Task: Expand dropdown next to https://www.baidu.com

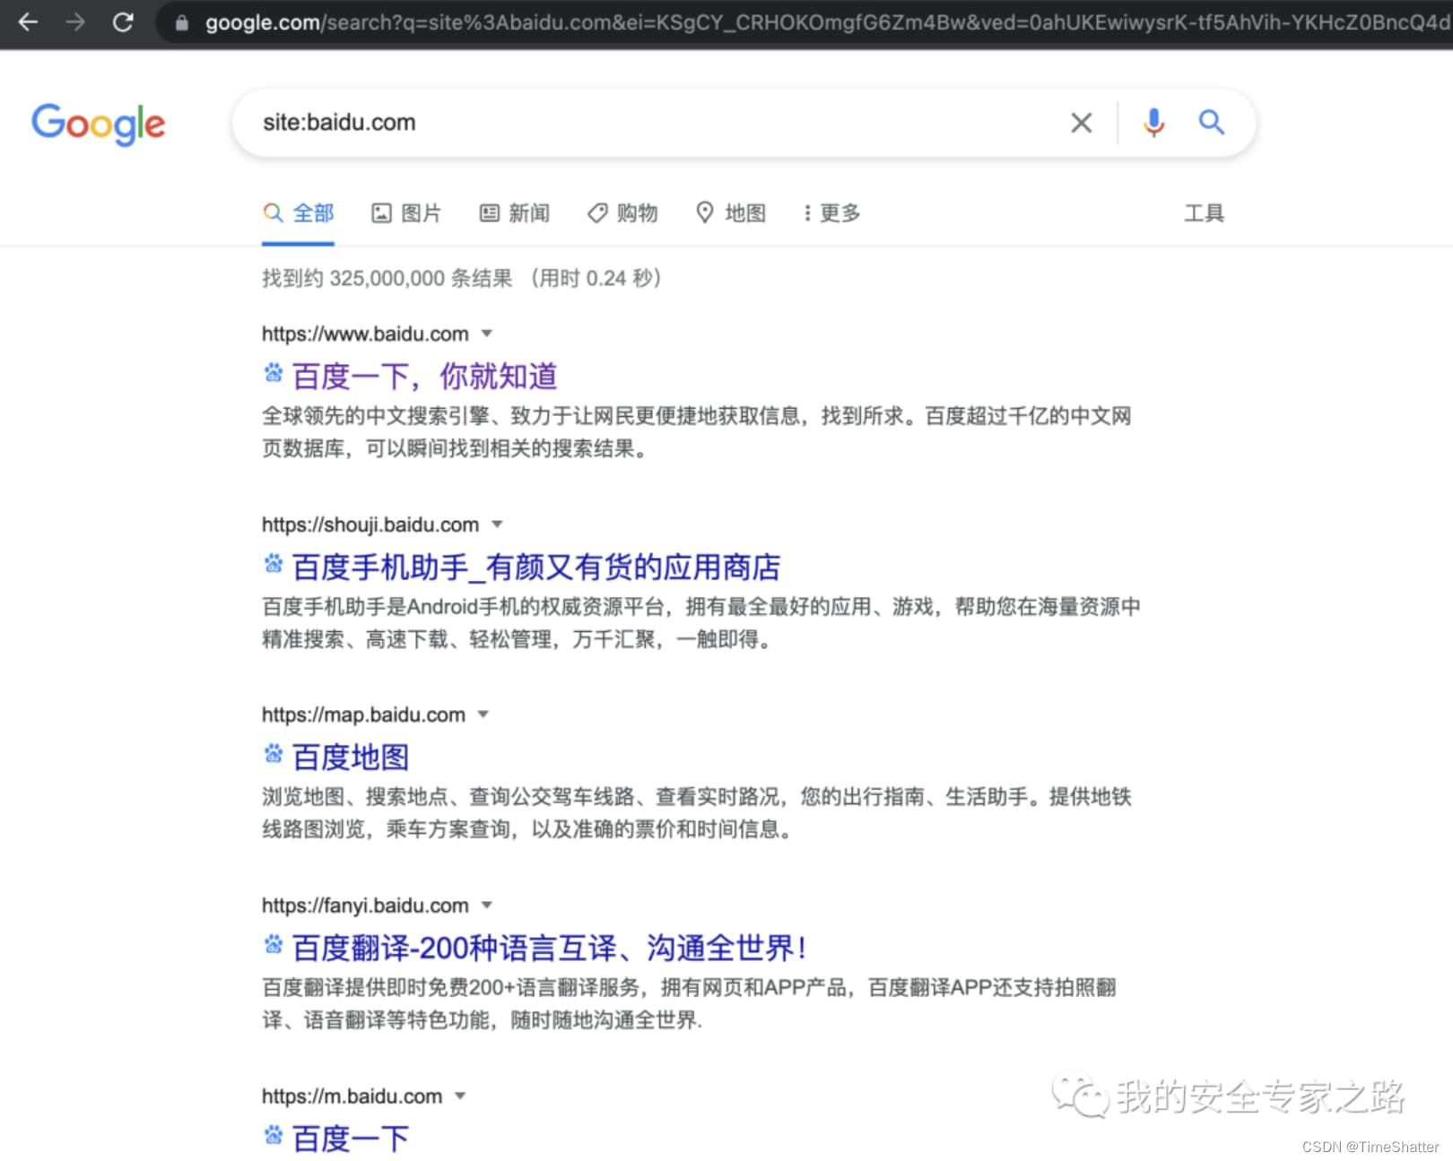Action: coord(487,334)
